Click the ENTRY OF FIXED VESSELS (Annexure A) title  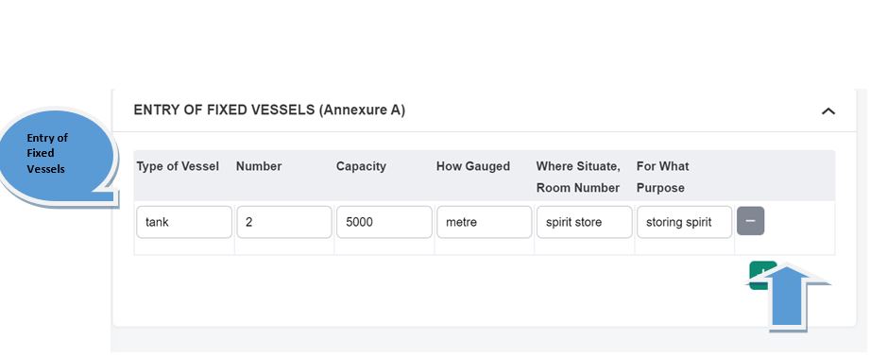[x=269, y=110]
